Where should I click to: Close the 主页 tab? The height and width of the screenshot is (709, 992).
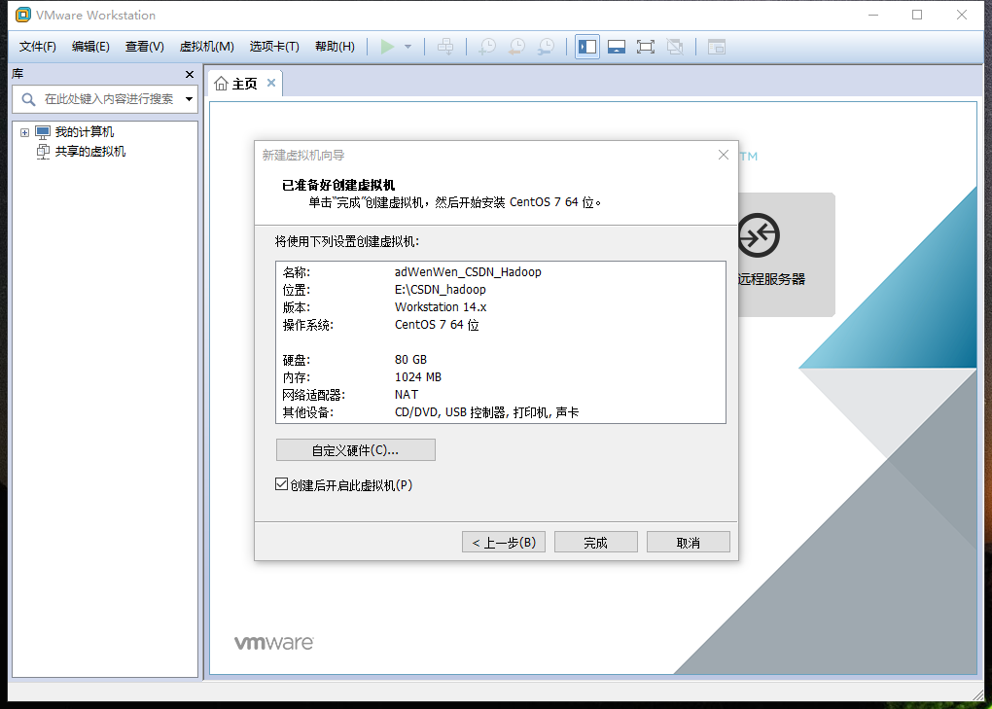(x=270, y=83)
